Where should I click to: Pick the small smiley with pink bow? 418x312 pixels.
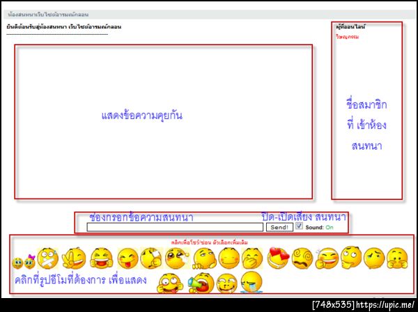click(30, 262)
